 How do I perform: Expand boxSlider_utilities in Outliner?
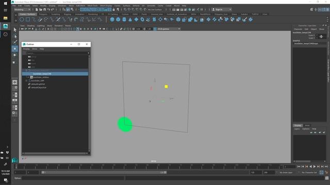coord(28,77)
